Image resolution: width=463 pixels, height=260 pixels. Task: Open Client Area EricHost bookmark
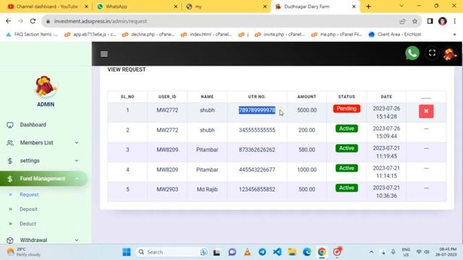pos(395,35)
